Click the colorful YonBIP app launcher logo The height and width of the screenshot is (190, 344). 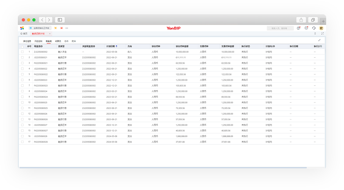(22, 28)
